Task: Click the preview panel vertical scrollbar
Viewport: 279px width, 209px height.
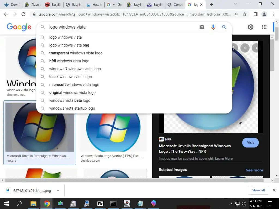Action: tap(272, 55)
